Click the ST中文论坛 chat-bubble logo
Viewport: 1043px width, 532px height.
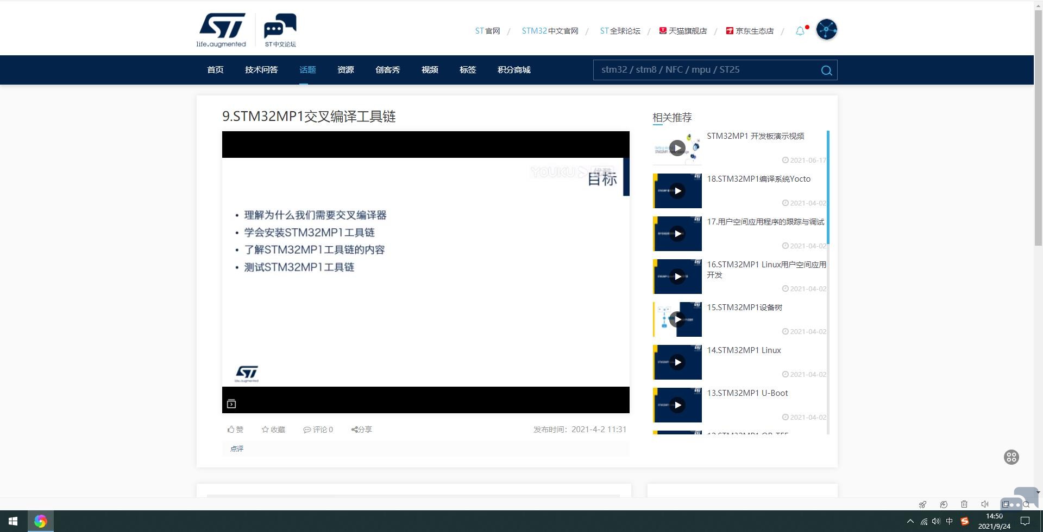(x=280, y=30)
